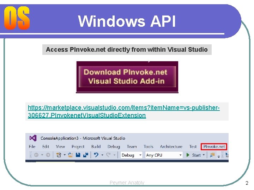This screenshot has height=190, width=254.
Task: Click Download PInvoke.net Visual Studio Add-in button
Action: pyautogui.click(x=127, y=77)
